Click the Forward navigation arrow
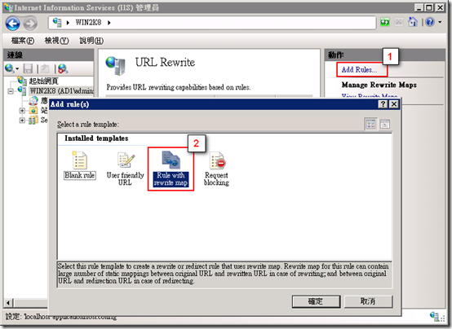 point(30,24)
